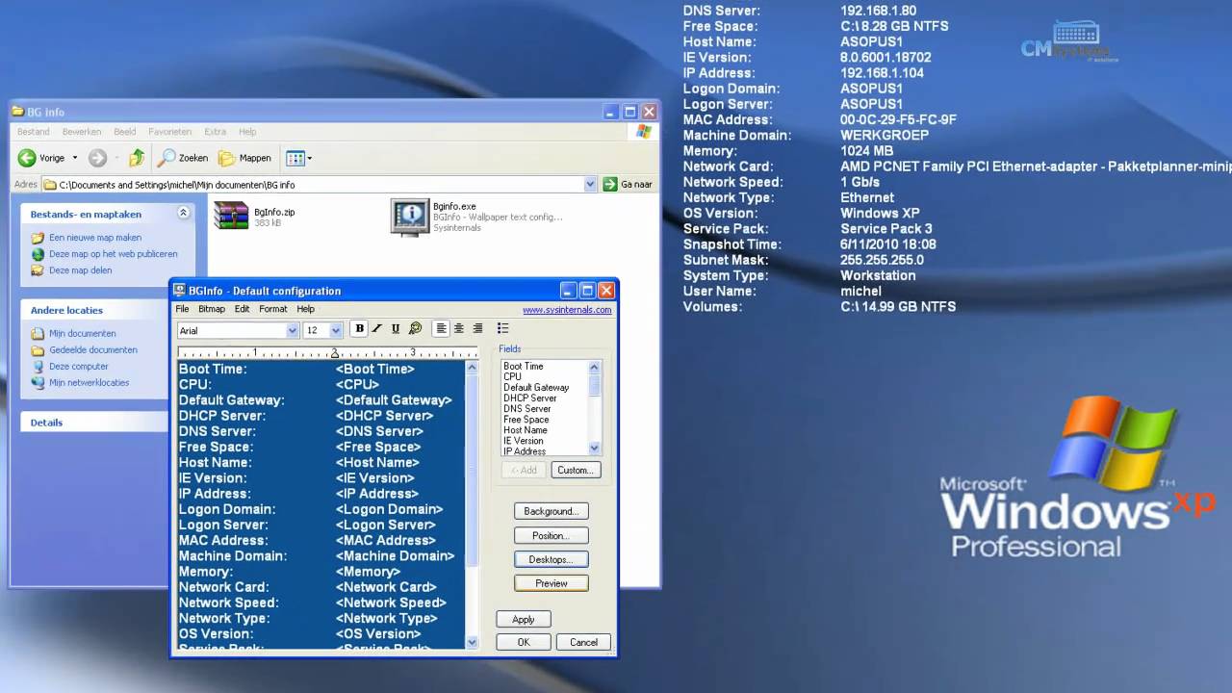Open the File menu in BGInfo
This screenshot has height=693, width=1232.
[182, 309]
